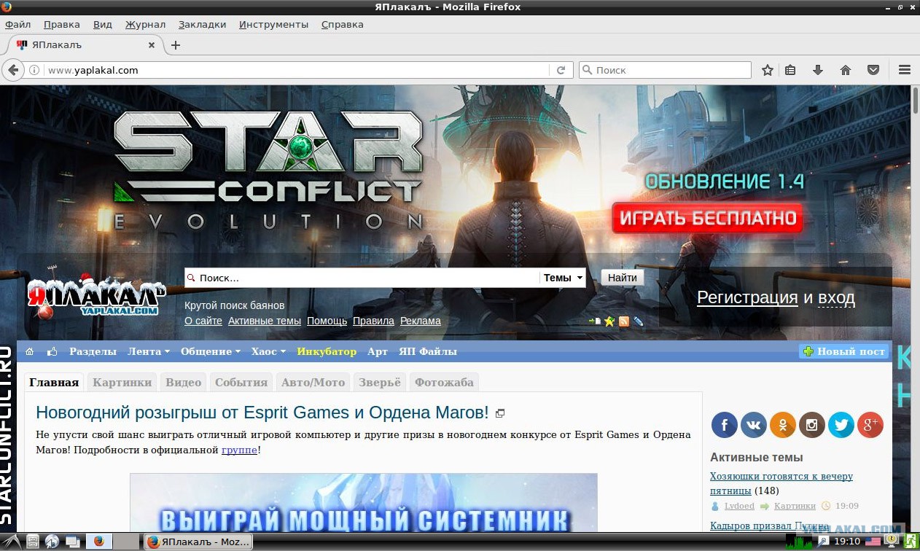
Task: Open the Инкубатор navigation item
Action: coord(327,351)
